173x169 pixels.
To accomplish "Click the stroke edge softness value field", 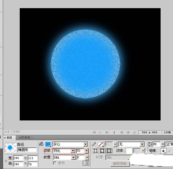I will (137, 151).
